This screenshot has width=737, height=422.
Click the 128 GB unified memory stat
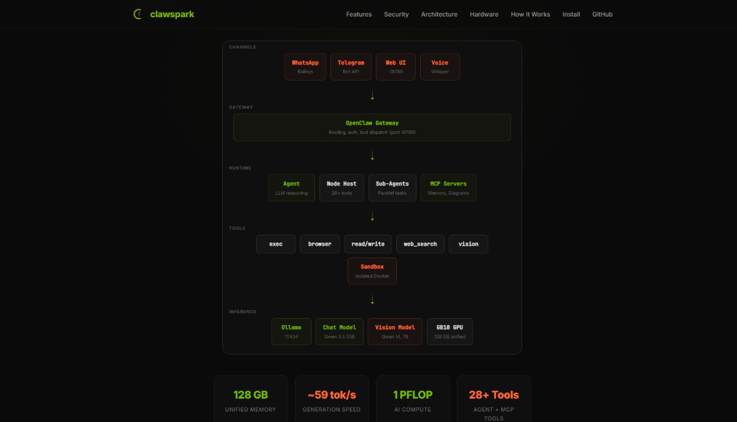251,399
